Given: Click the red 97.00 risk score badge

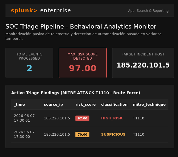Looking at the screenshot, I should [x=82, y=118].
